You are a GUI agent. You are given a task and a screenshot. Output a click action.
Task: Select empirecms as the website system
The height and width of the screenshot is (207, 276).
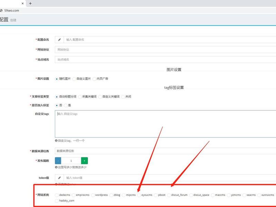click(x=73, y=195)
